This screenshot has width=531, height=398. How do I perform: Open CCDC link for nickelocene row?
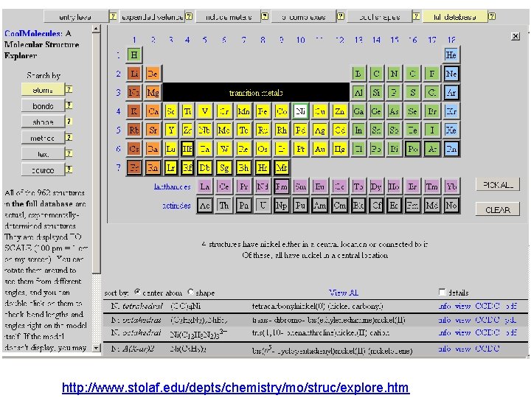[487, 349]
